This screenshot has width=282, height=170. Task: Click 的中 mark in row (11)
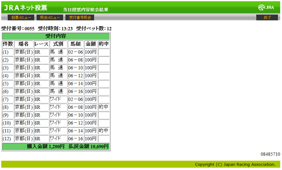(x=104, y=131)
